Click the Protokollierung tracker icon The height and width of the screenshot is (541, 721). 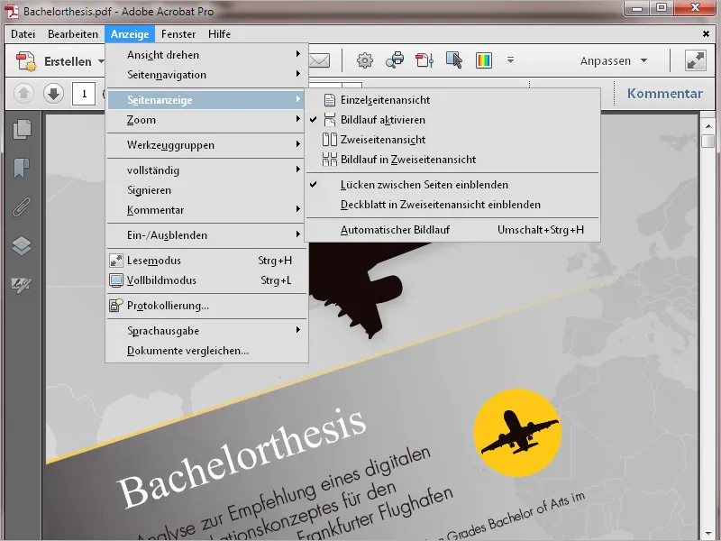[116, 306]
